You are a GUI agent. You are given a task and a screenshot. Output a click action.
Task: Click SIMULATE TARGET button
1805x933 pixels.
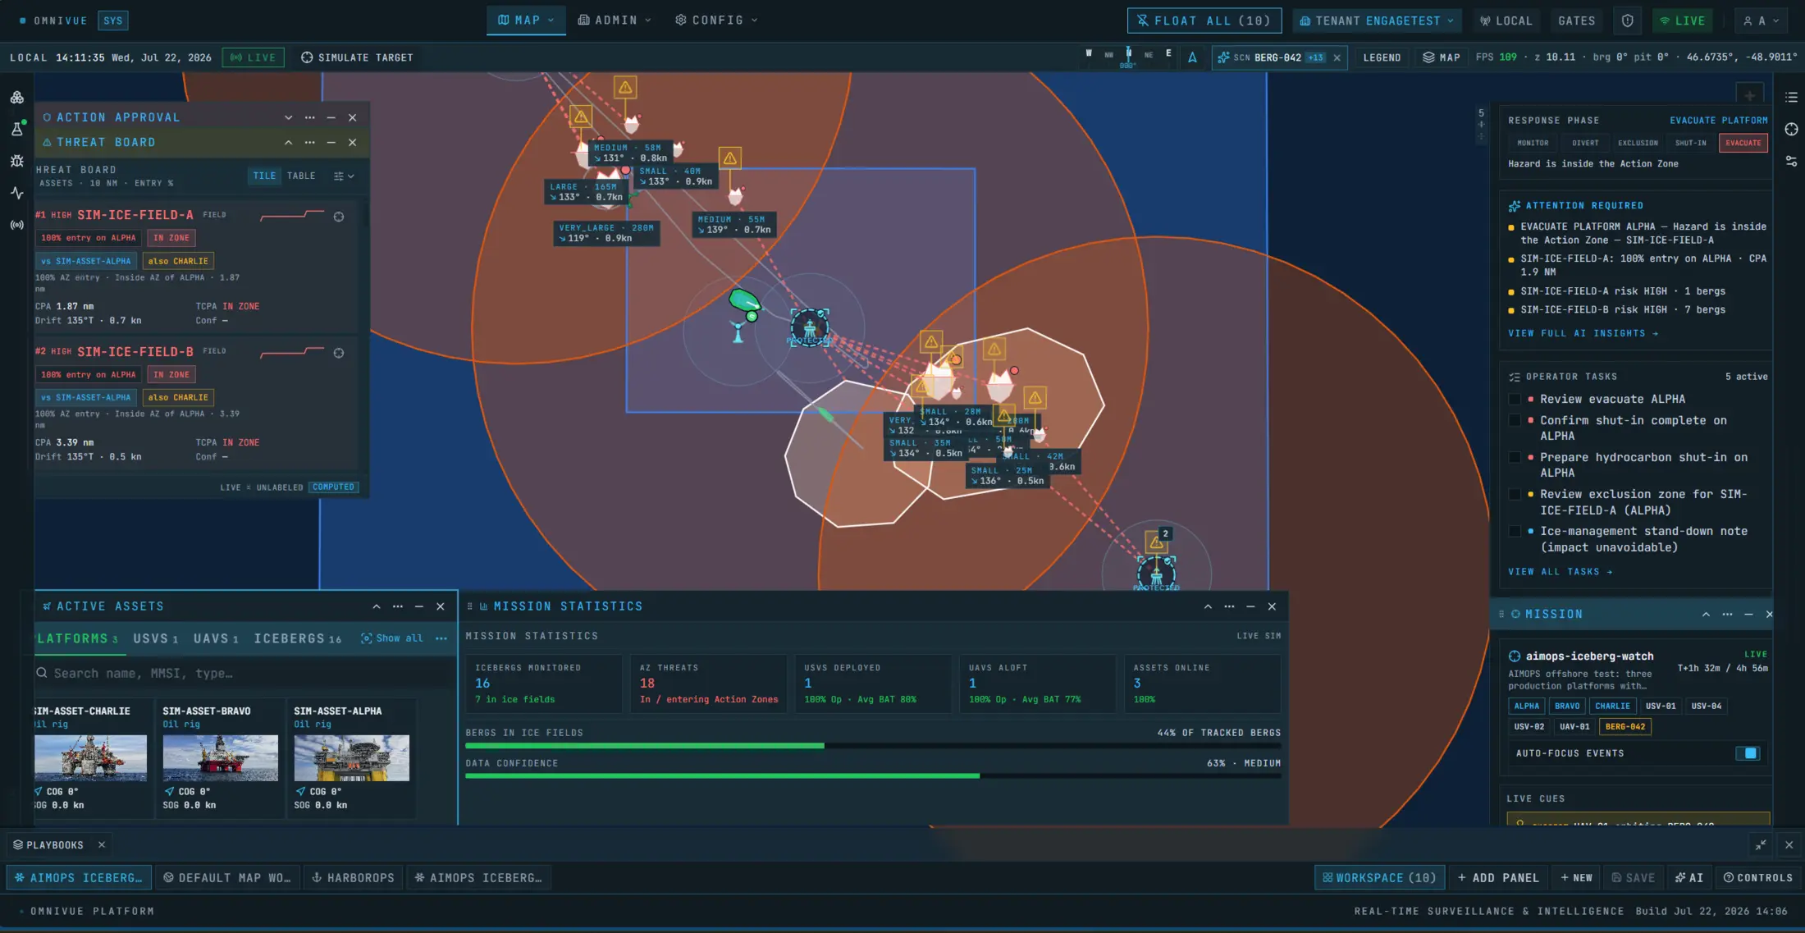click(357, 57)
